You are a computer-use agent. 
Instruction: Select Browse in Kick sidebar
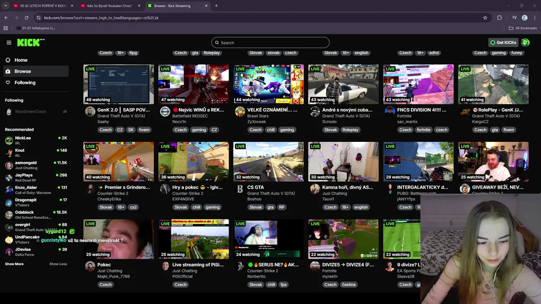[x=36, y=71]
